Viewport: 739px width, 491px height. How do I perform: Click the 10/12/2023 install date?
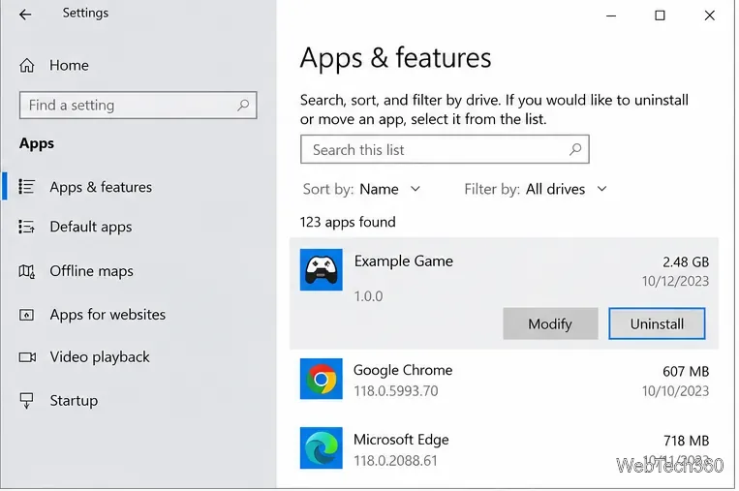tap(675, 281)
